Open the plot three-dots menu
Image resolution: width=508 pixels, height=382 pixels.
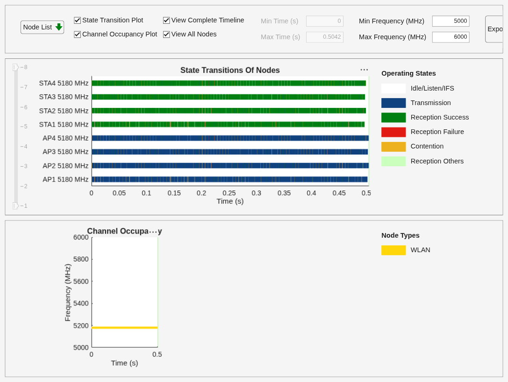coord(364,70)
